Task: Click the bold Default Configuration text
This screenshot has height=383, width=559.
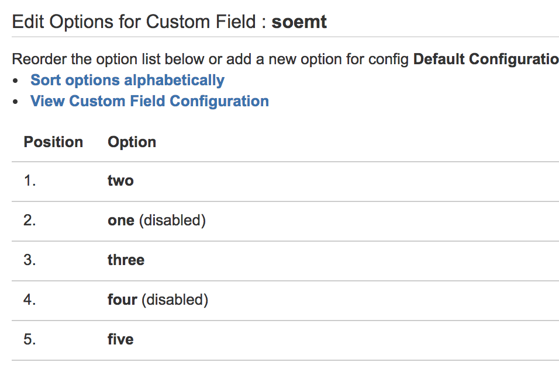Action: 485,59
